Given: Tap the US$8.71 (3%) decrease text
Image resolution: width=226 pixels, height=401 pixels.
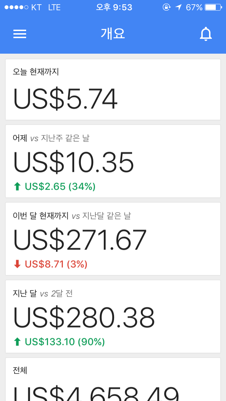Looking at the screenshot, I should (x=56, y=264).
